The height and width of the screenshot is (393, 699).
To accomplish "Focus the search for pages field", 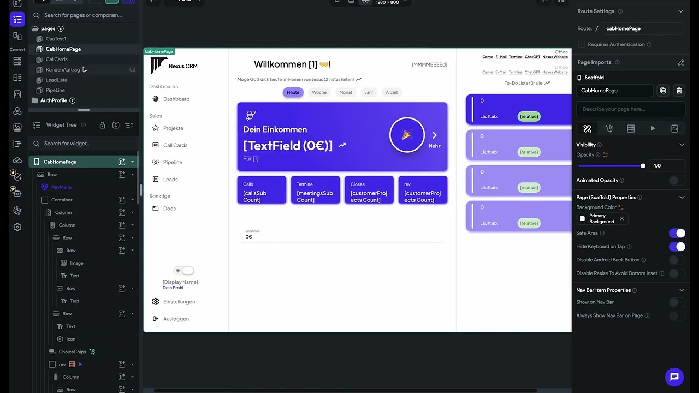I will pyautogui.click(x=83, y=15).
